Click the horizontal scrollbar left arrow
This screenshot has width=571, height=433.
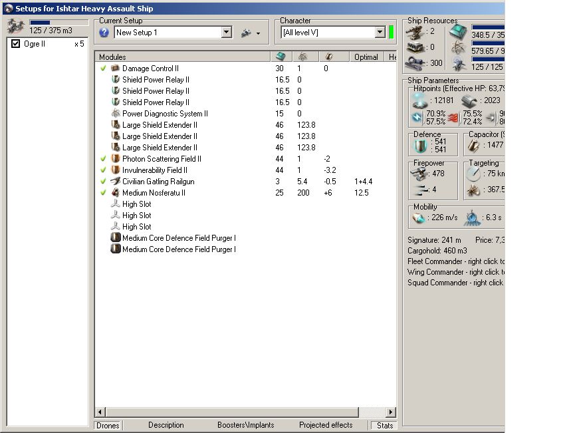click(100, 412)
